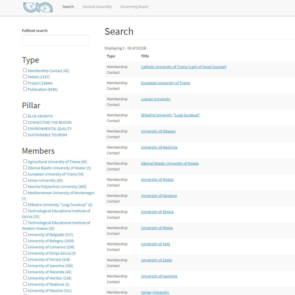Open the Governing Board nav item
The image size is (295, 295).
pos(134,7)
